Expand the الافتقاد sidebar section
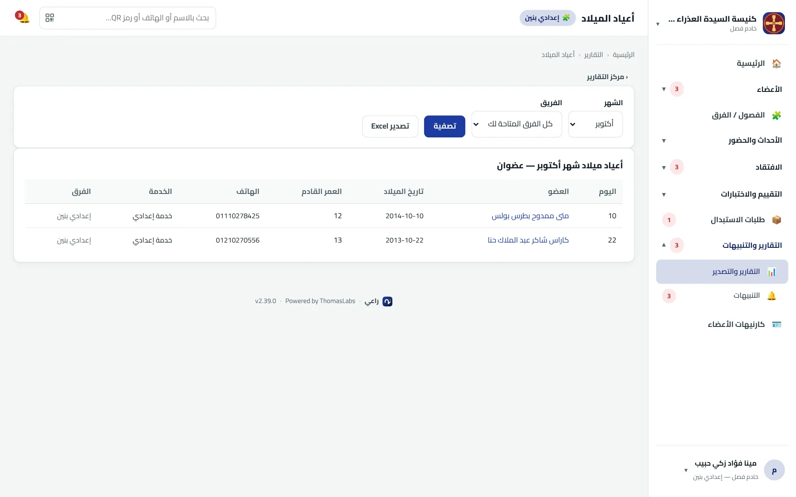796x497 pixels. [x=722, y=167]
